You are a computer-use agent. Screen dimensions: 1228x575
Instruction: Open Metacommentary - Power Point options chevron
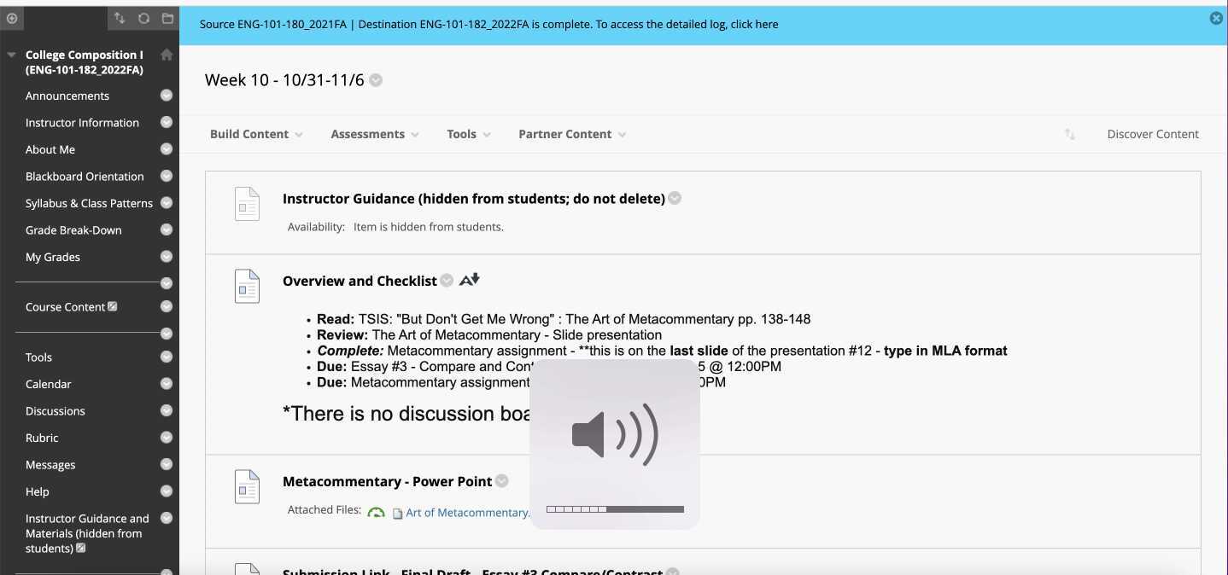coord(502,481)
